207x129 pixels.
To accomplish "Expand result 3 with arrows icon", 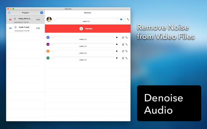I will (127, 44).
